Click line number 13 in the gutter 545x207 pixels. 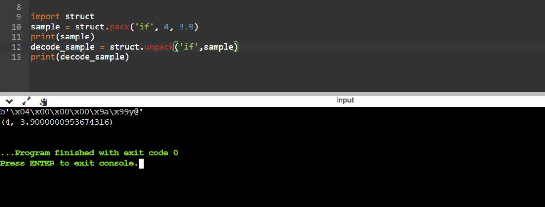[16, 58]
